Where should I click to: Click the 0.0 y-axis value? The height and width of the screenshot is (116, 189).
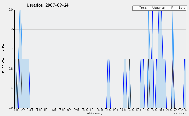click(11, 108)
